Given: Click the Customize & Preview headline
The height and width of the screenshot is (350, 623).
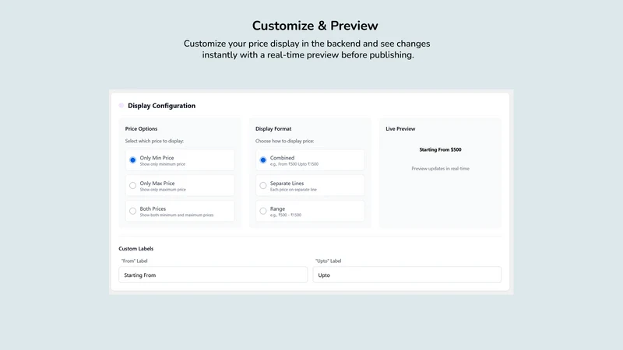Looking at the screenshot, I should point(315,26).
